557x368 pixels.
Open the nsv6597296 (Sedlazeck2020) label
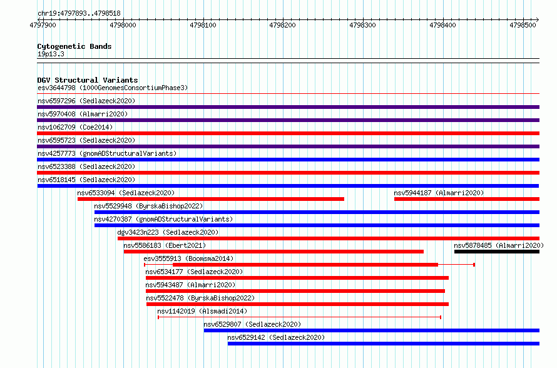(x=86, y=101)
